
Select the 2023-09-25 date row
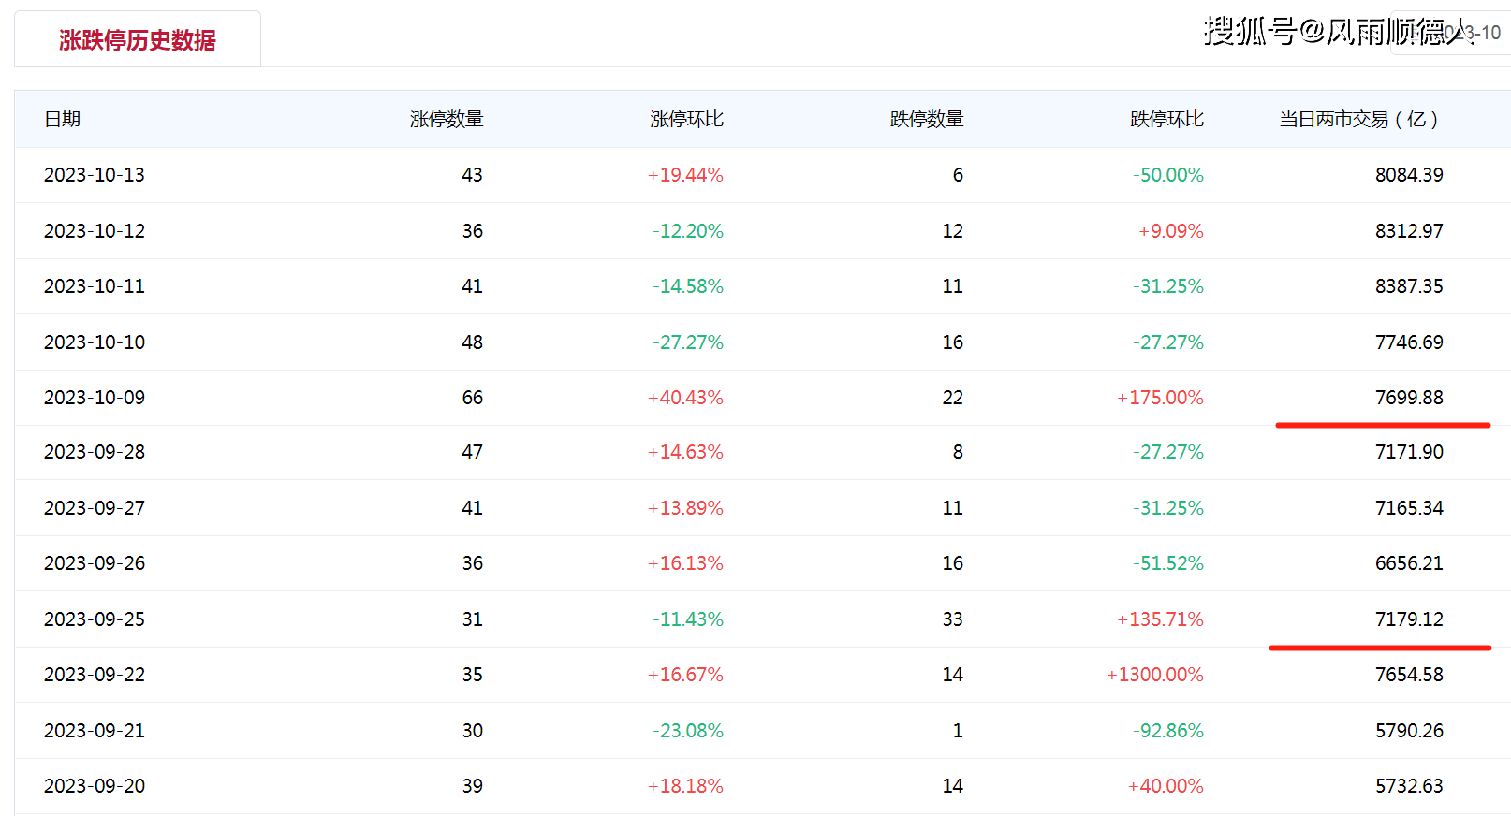pos(95,619)
